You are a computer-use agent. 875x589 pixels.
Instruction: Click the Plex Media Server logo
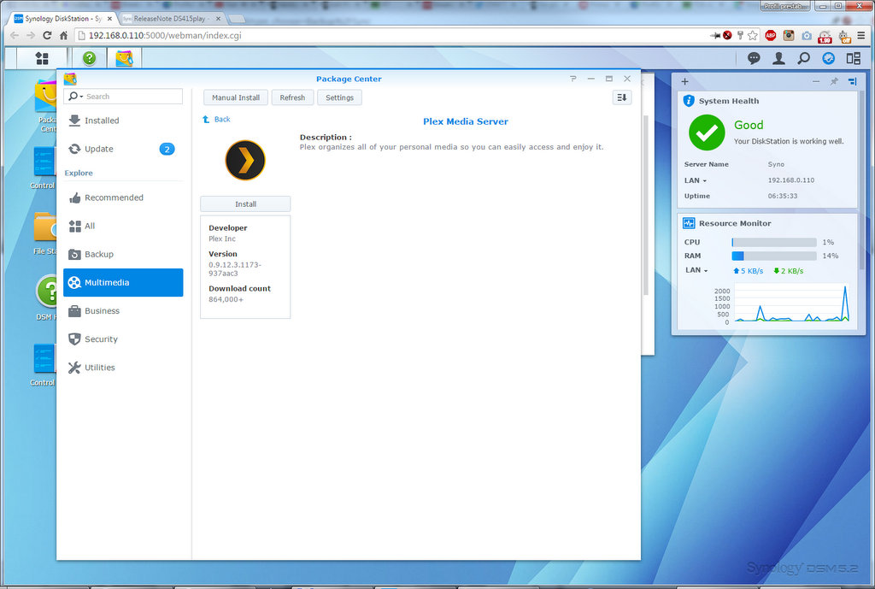coord(245,160)
